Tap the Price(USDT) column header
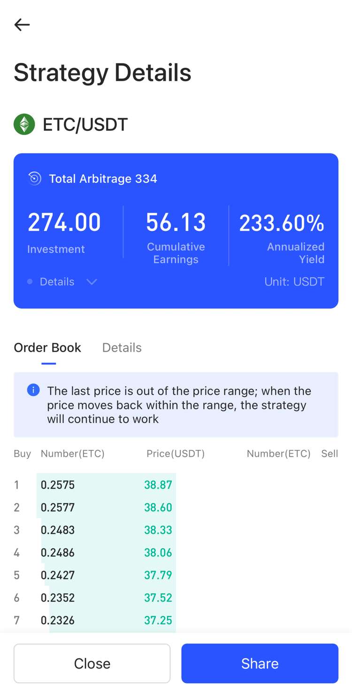Viewport: 352px width, 686px height. click(x=176, y=454)
